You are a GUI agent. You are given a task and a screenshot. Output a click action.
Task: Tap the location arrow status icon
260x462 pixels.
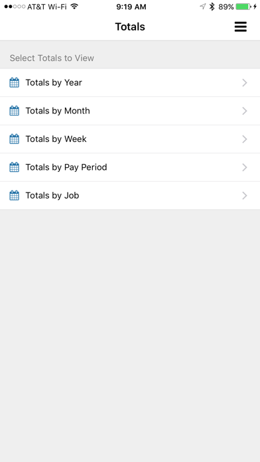tap(202, 7)
